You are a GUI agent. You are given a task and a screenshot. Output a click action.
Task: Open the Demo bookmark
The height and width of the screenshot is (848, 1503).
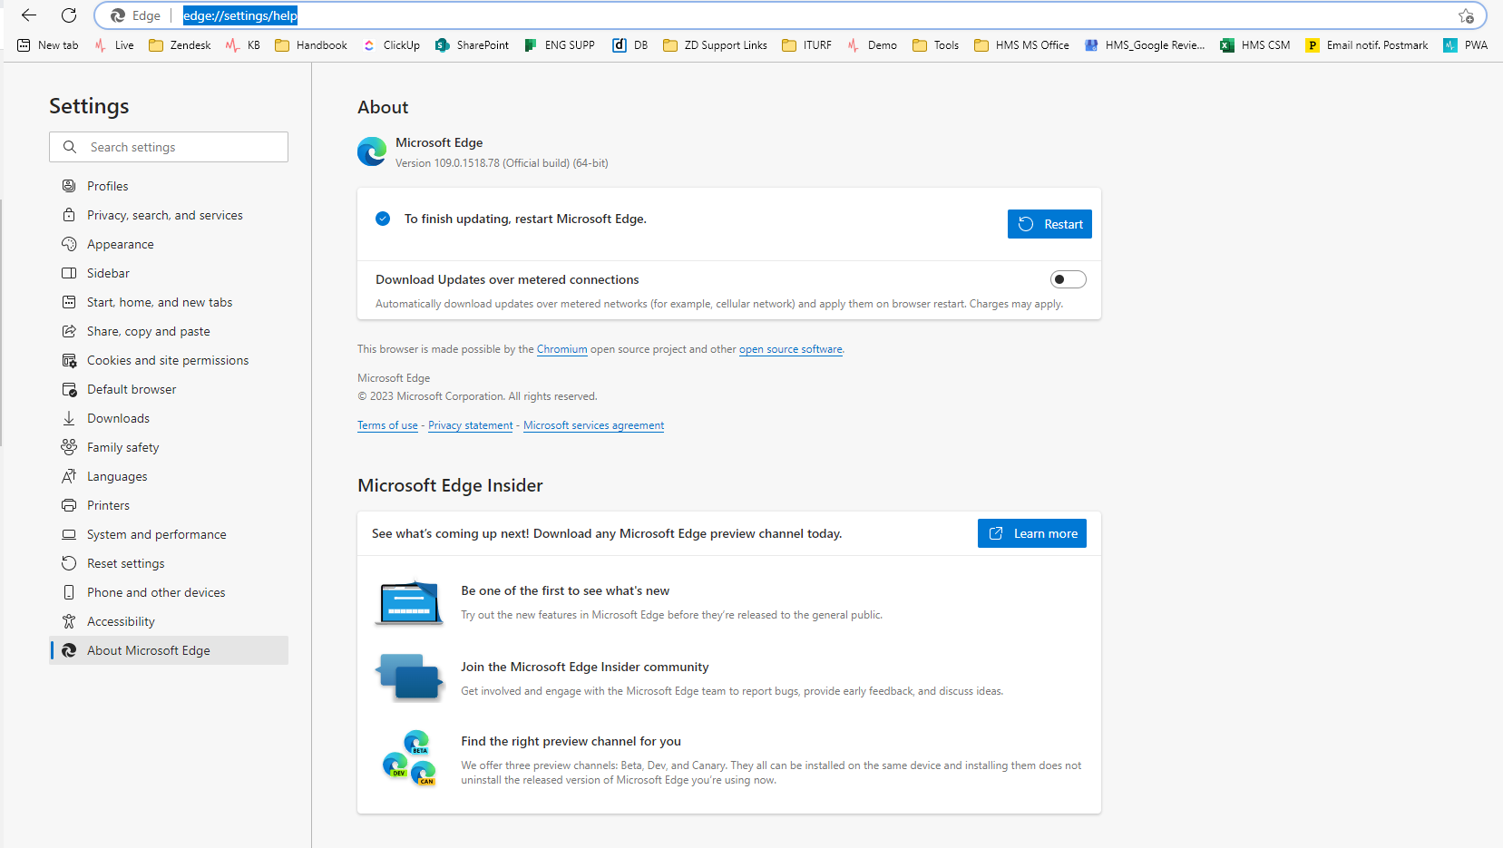[872, 45]
